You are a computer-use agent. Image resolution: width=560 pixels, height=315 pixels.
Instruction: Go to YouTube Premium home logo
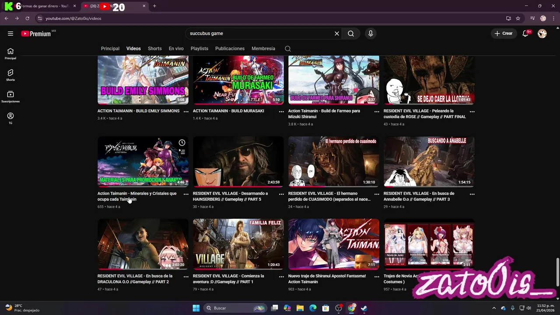click(x=36, y=34)
